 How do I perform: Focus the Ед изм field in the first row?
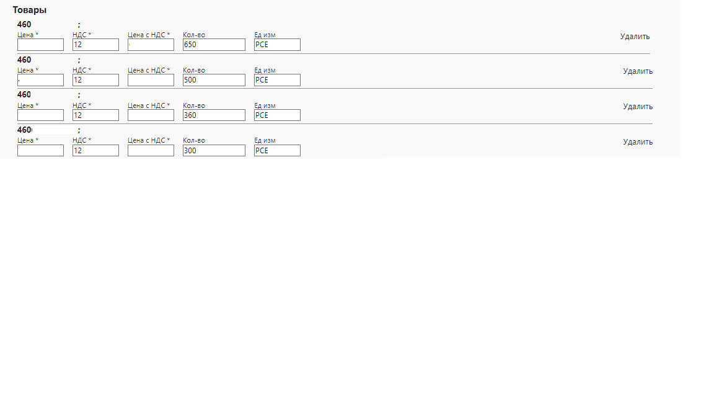(277, 45)
